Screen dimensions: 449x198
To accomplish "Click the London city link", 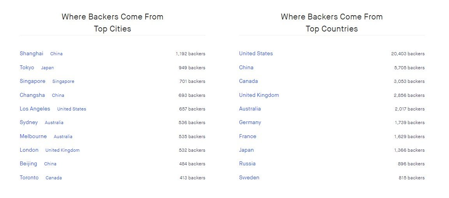I will coord(29,150).
